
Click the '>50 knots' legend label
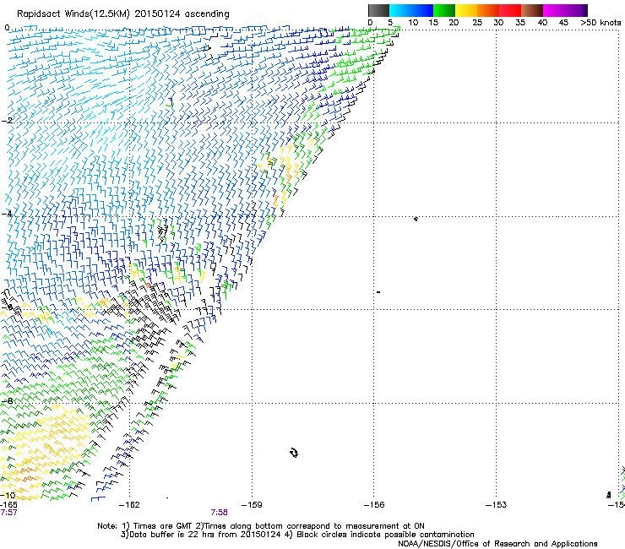click(601, 23)
